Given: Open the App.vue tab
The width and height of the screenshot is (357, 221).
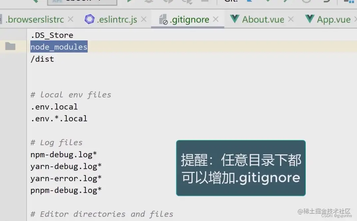Looking at the screenshot, I should point(334,19).
